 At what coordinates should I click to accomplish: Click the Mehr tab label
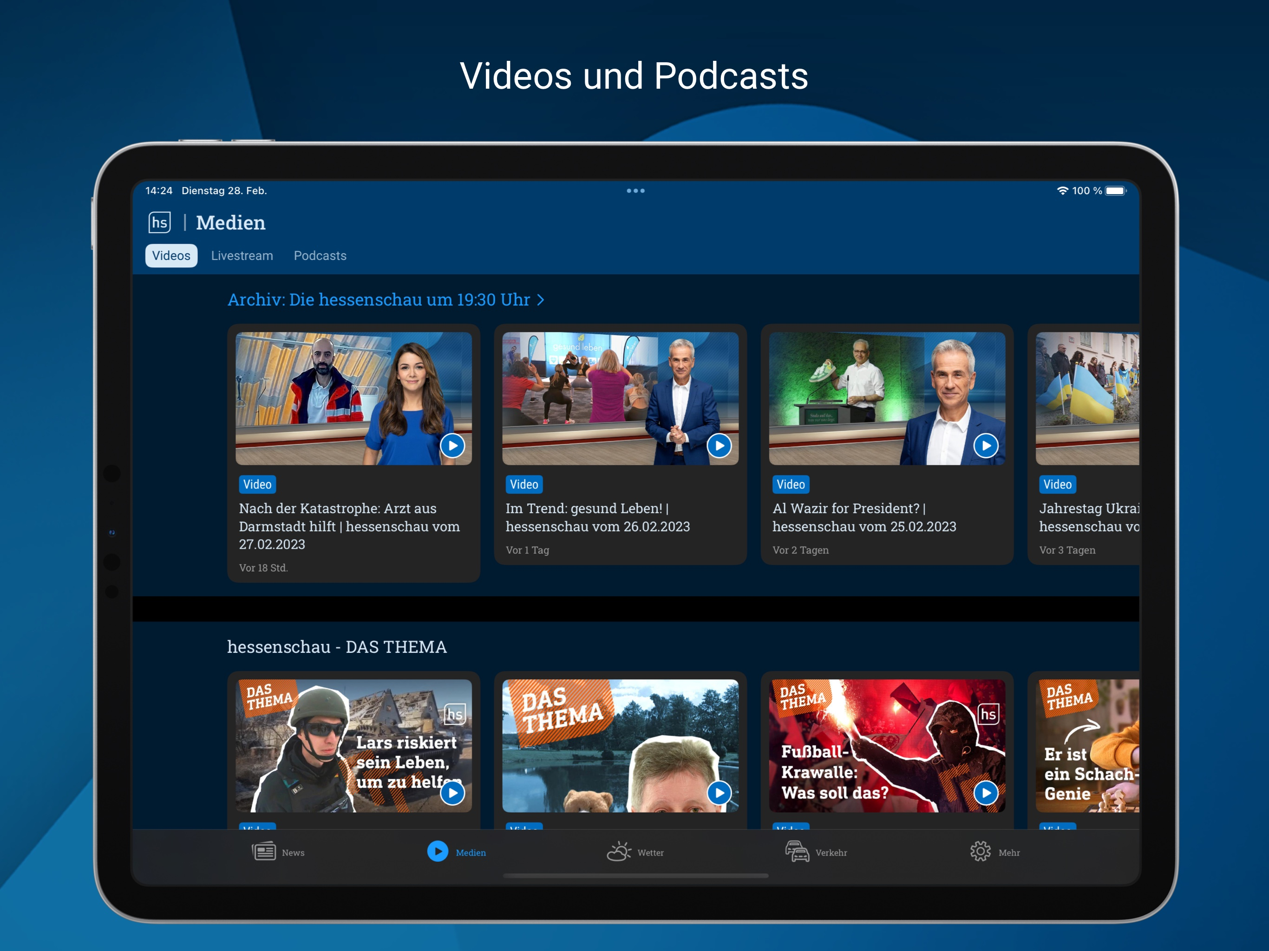click(1009, 853)
